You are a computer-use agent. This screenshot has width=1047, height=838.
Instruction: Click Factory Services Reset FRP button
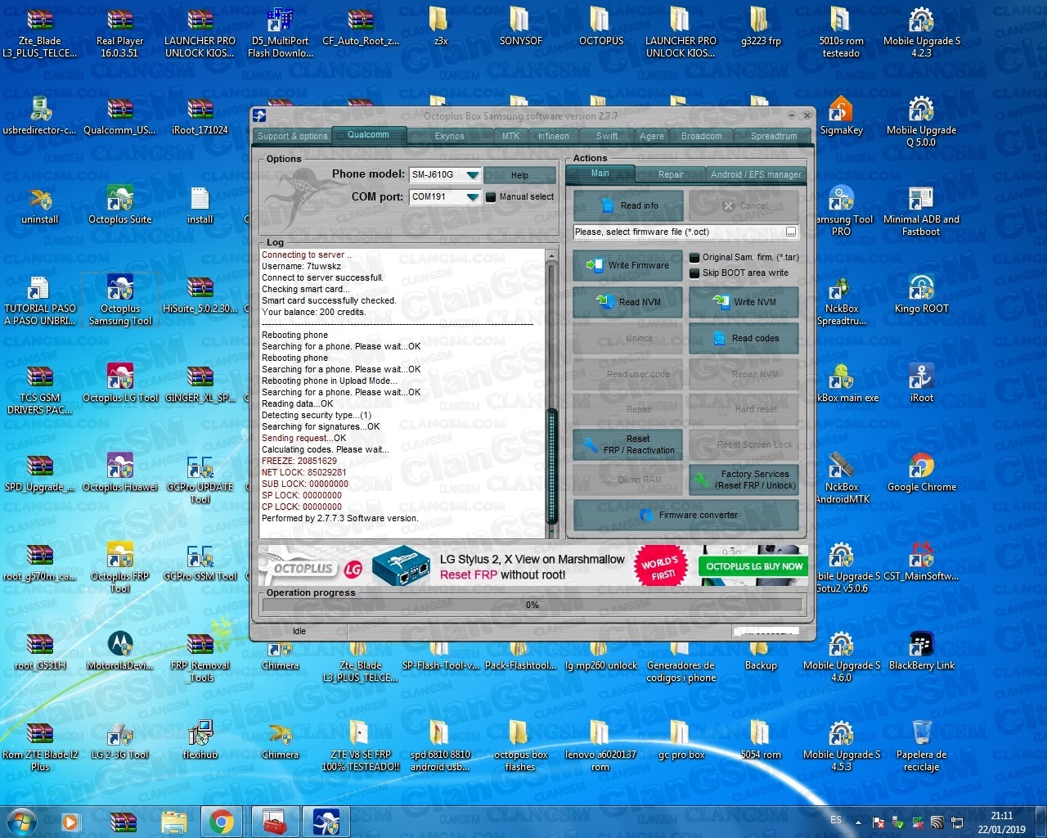pos(744,480)
